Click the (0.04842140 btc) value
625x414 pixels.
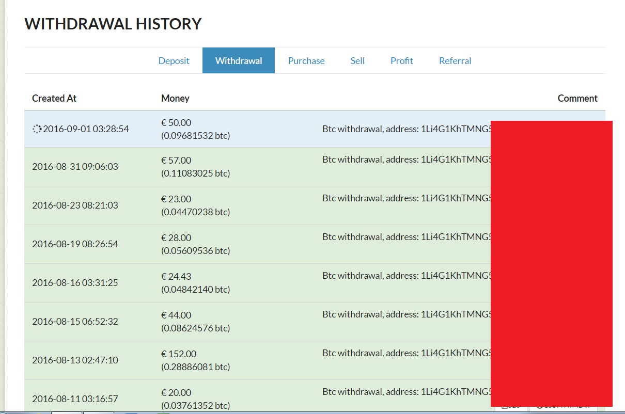click(x=196, y=290)
